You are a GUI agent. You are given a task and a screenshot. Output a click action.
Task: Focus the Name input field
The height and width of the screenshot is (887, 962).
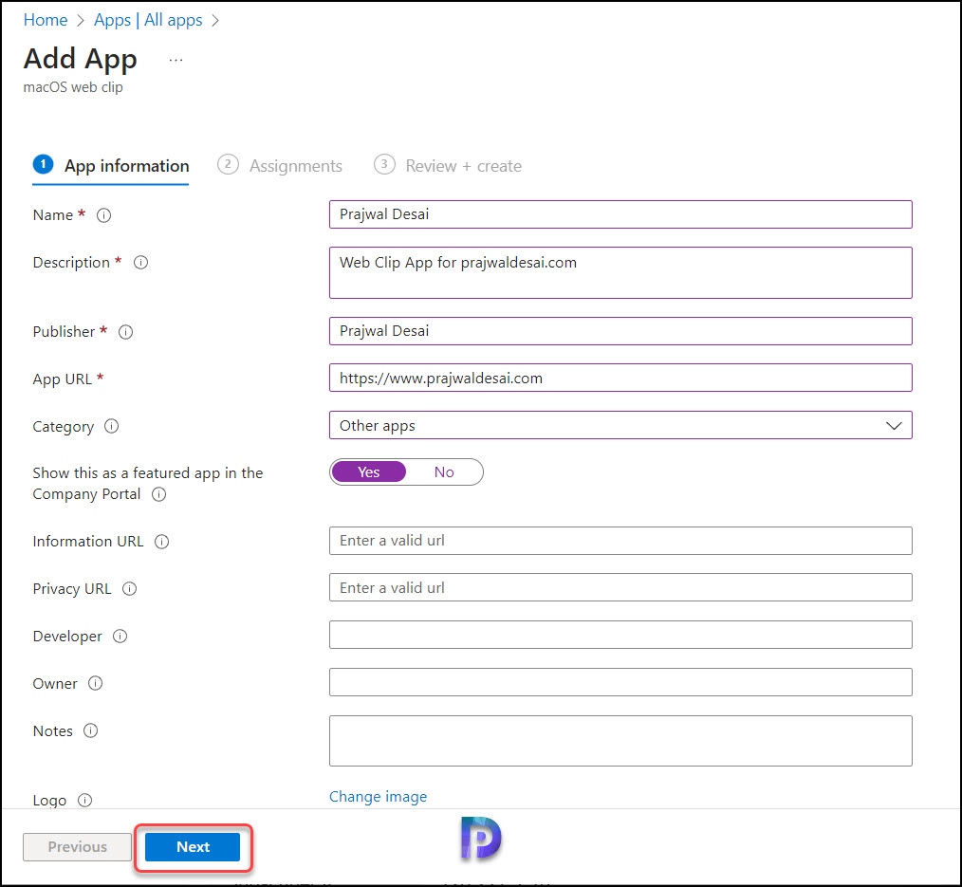(x=620, y=214)
